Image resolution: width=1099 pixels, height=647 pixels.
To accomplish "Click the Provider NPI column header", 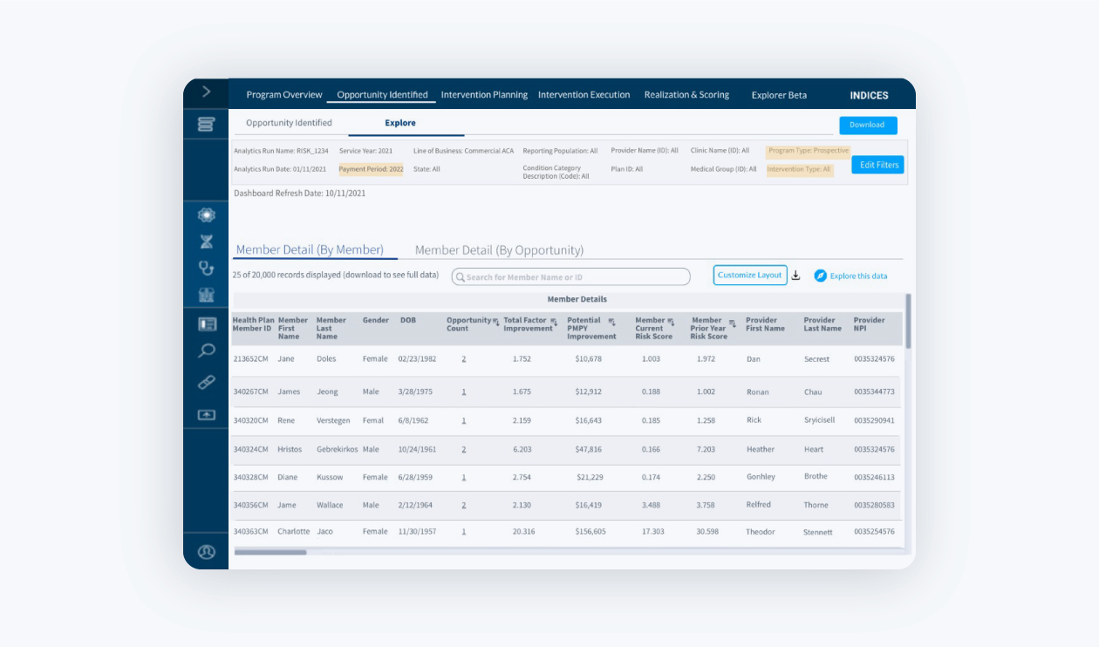I will tap(870, 324).
